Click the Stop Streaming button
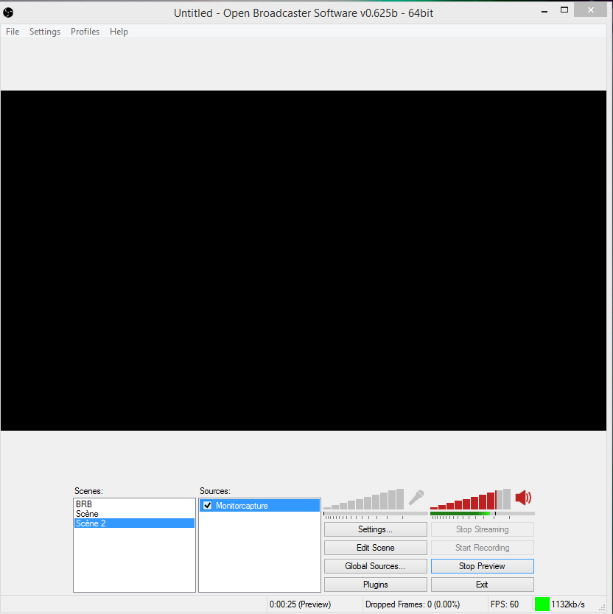613x614 pixels. (483, 529)
